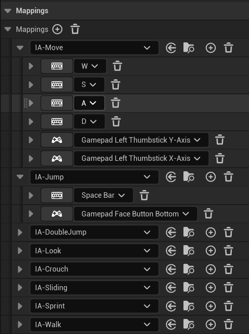Collapse the top Mappings category header
The width and height of the screenshot is (249, 334).
[x=8, y=10]
